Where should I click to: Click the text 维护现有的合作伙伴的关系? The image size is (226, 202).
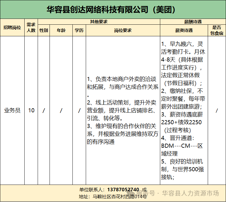pyautogui.click(x=121, y=130)
